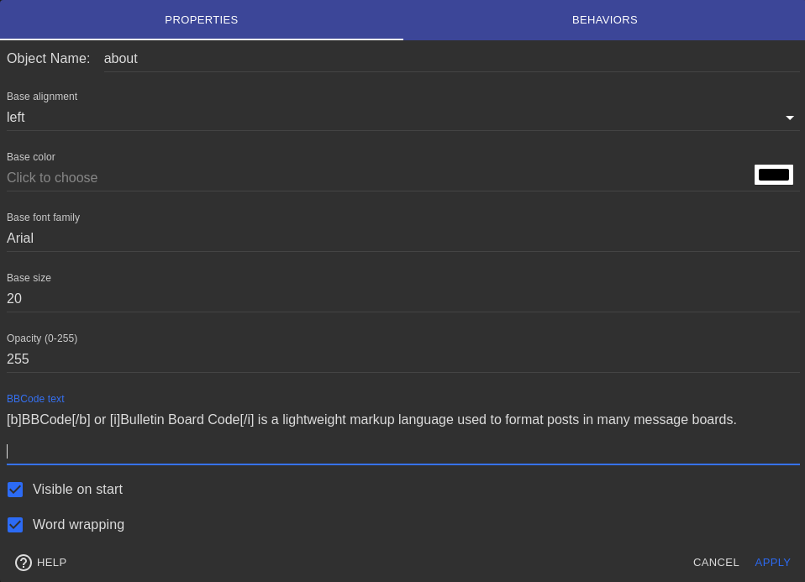The image size is (805, 582).
Task: Click the first line of BBCode text
Action: [371, 420]
